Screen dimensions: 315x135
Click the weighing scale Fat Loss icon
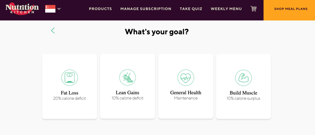70,77
